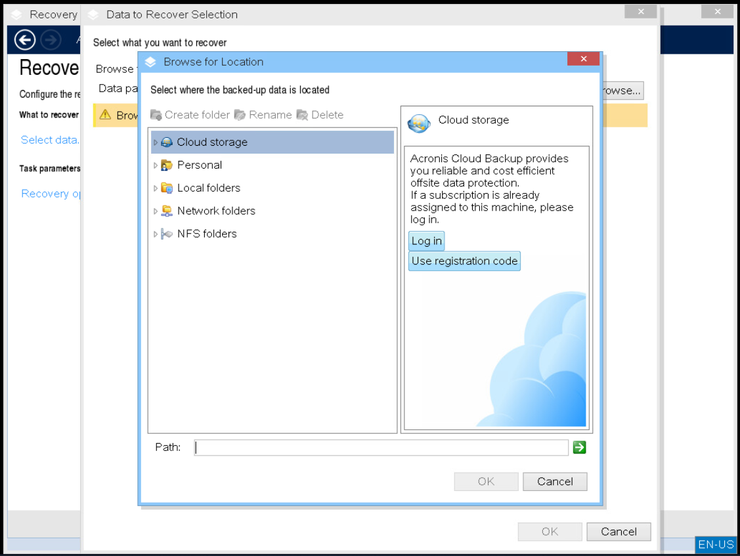This screenshot has width=740, height=556.
Task: Click the Personal backup location icon
Action: [167, 165]
